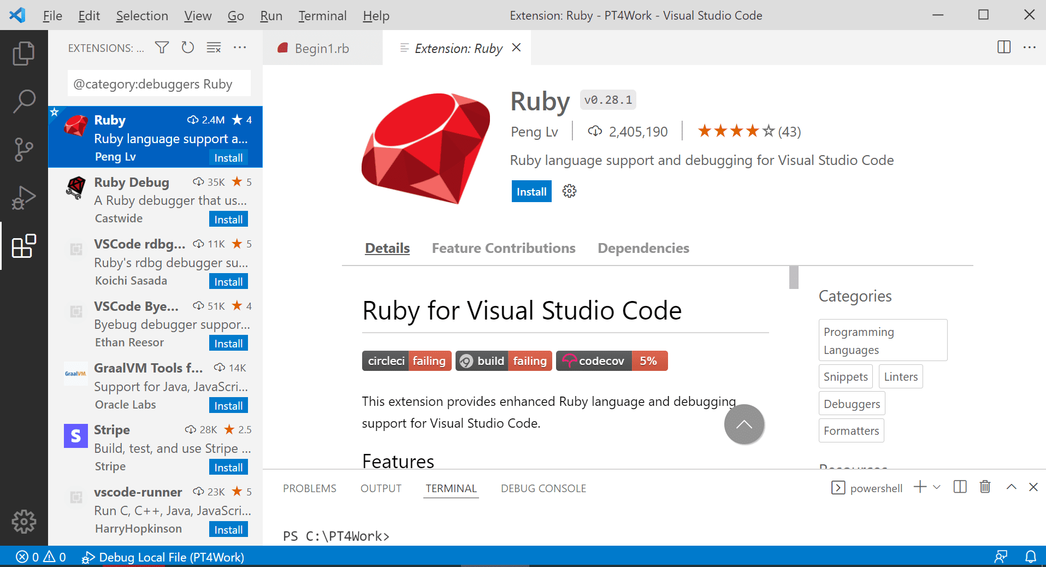This screenshot has height=567, width=1046.
Task: Open the Debuggers category
Action: pyautogui.click(x=852, y=404)
